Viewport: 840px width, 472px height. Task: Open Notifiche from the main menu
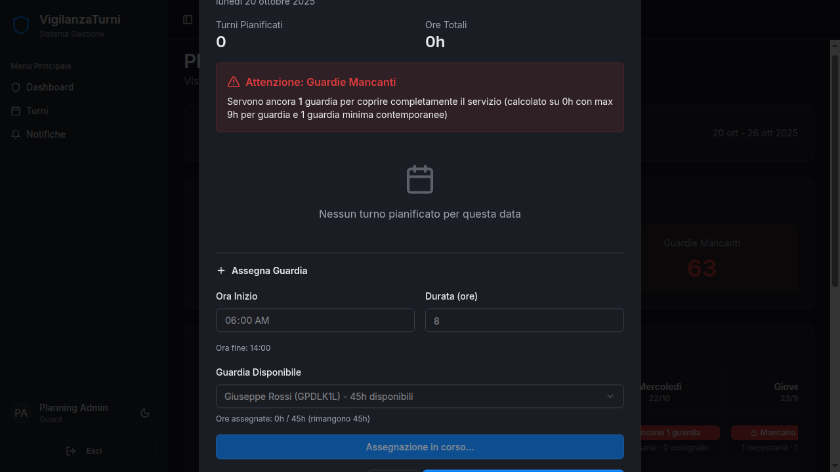(x=46, y=134)
